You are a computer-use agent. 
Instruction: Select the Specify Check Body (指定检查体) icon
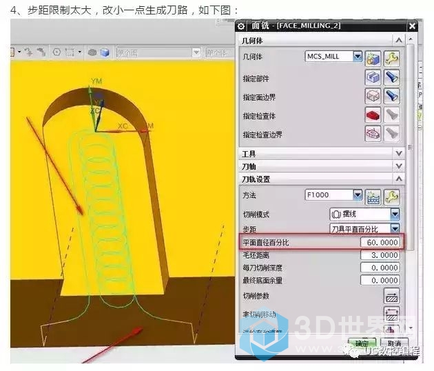(x=373, y=114)
